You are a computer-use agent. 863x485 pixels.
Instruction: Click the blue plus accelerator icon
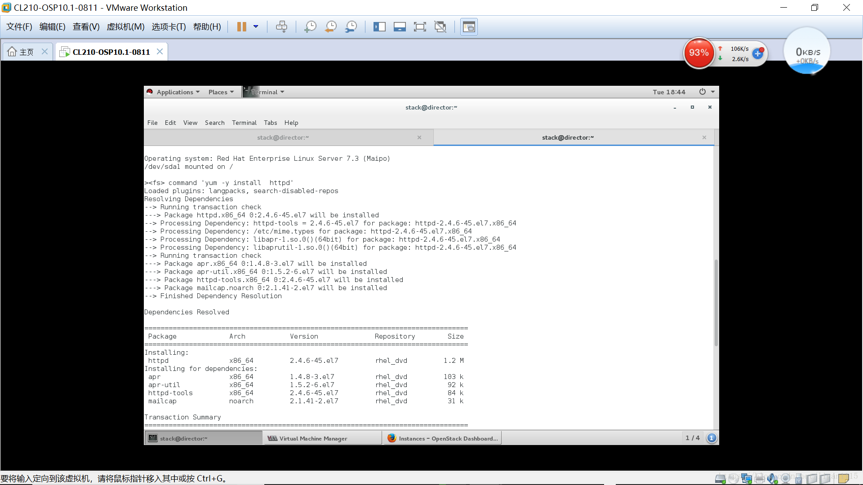(x=758, y=53)
